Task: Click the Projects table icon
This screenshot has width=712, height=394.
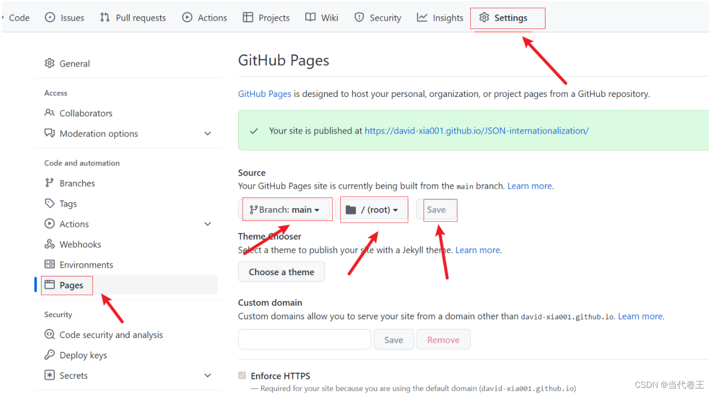Action: tap(248, 18)
